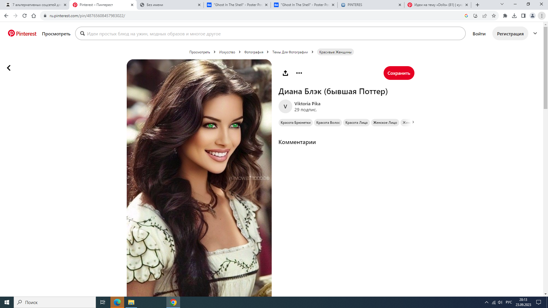548x308 pixels.
Task: Click the install app icon in address bar
Action: tap(476, 16)
